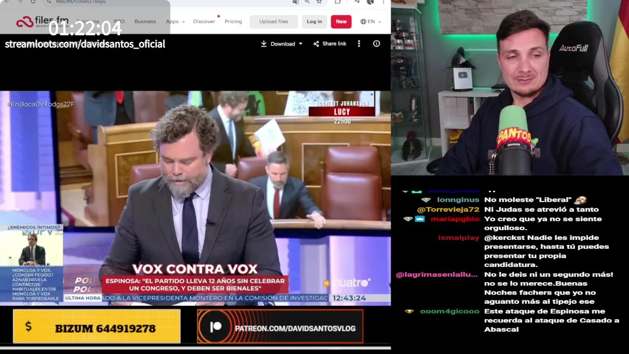Viewport: 629px width, 354px height.
Task: Click the Upload files button
Action: (x=274, y=22)
